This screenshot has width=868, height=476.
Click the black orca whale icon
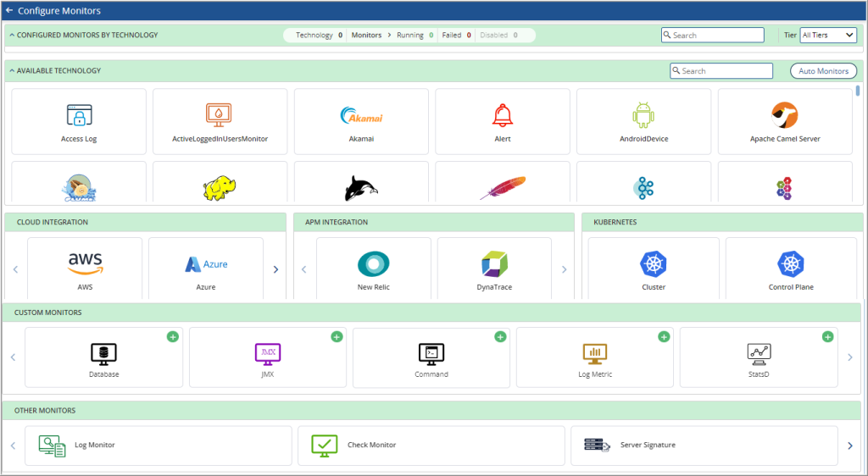point(361,189)
